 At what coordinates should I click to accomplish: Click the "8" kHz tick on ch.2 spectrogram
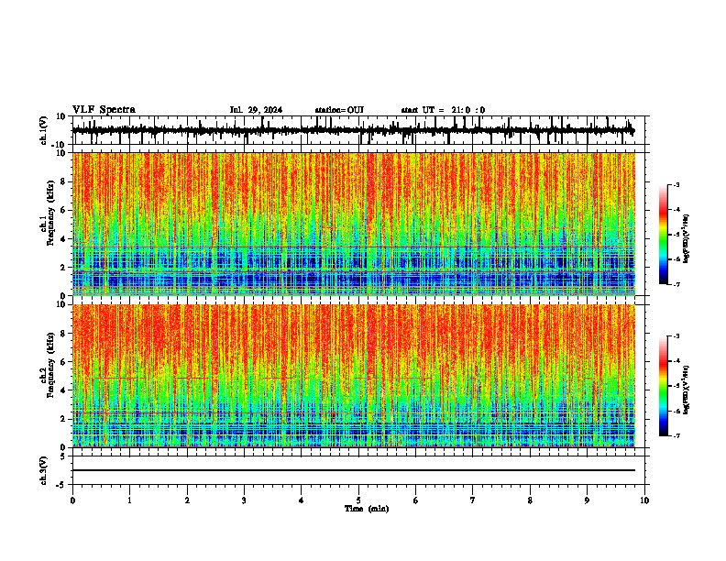click(64, 334)
